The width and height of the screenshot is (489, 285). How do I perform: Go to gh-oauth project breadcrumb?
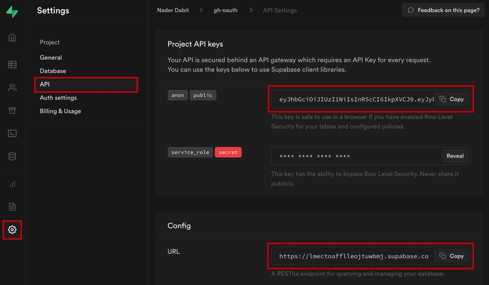[x=226, y=10]
